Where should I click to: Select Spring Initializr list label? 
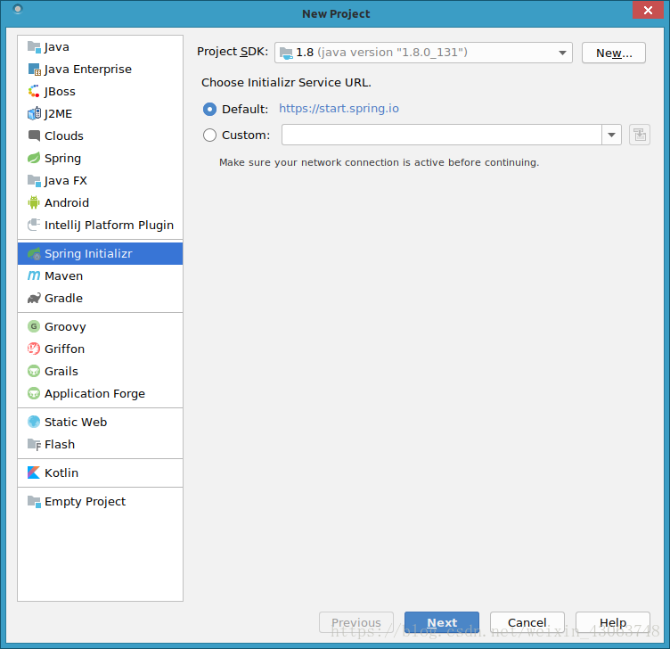[x=88, y=254]
